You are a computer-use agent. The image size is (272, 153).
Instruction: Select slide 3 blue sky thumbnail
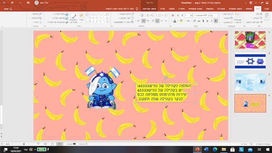250,82
